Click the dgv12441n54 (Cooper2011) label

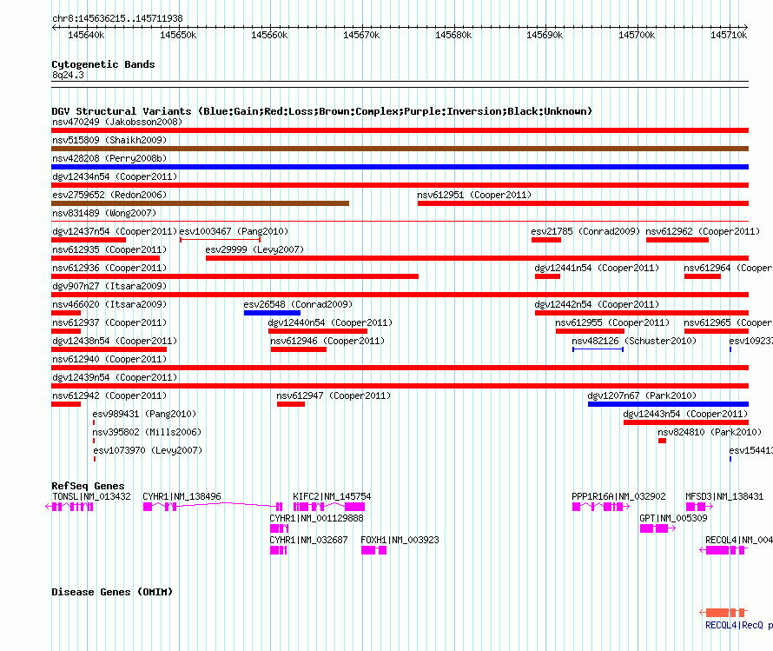click(x=597, y=268)
